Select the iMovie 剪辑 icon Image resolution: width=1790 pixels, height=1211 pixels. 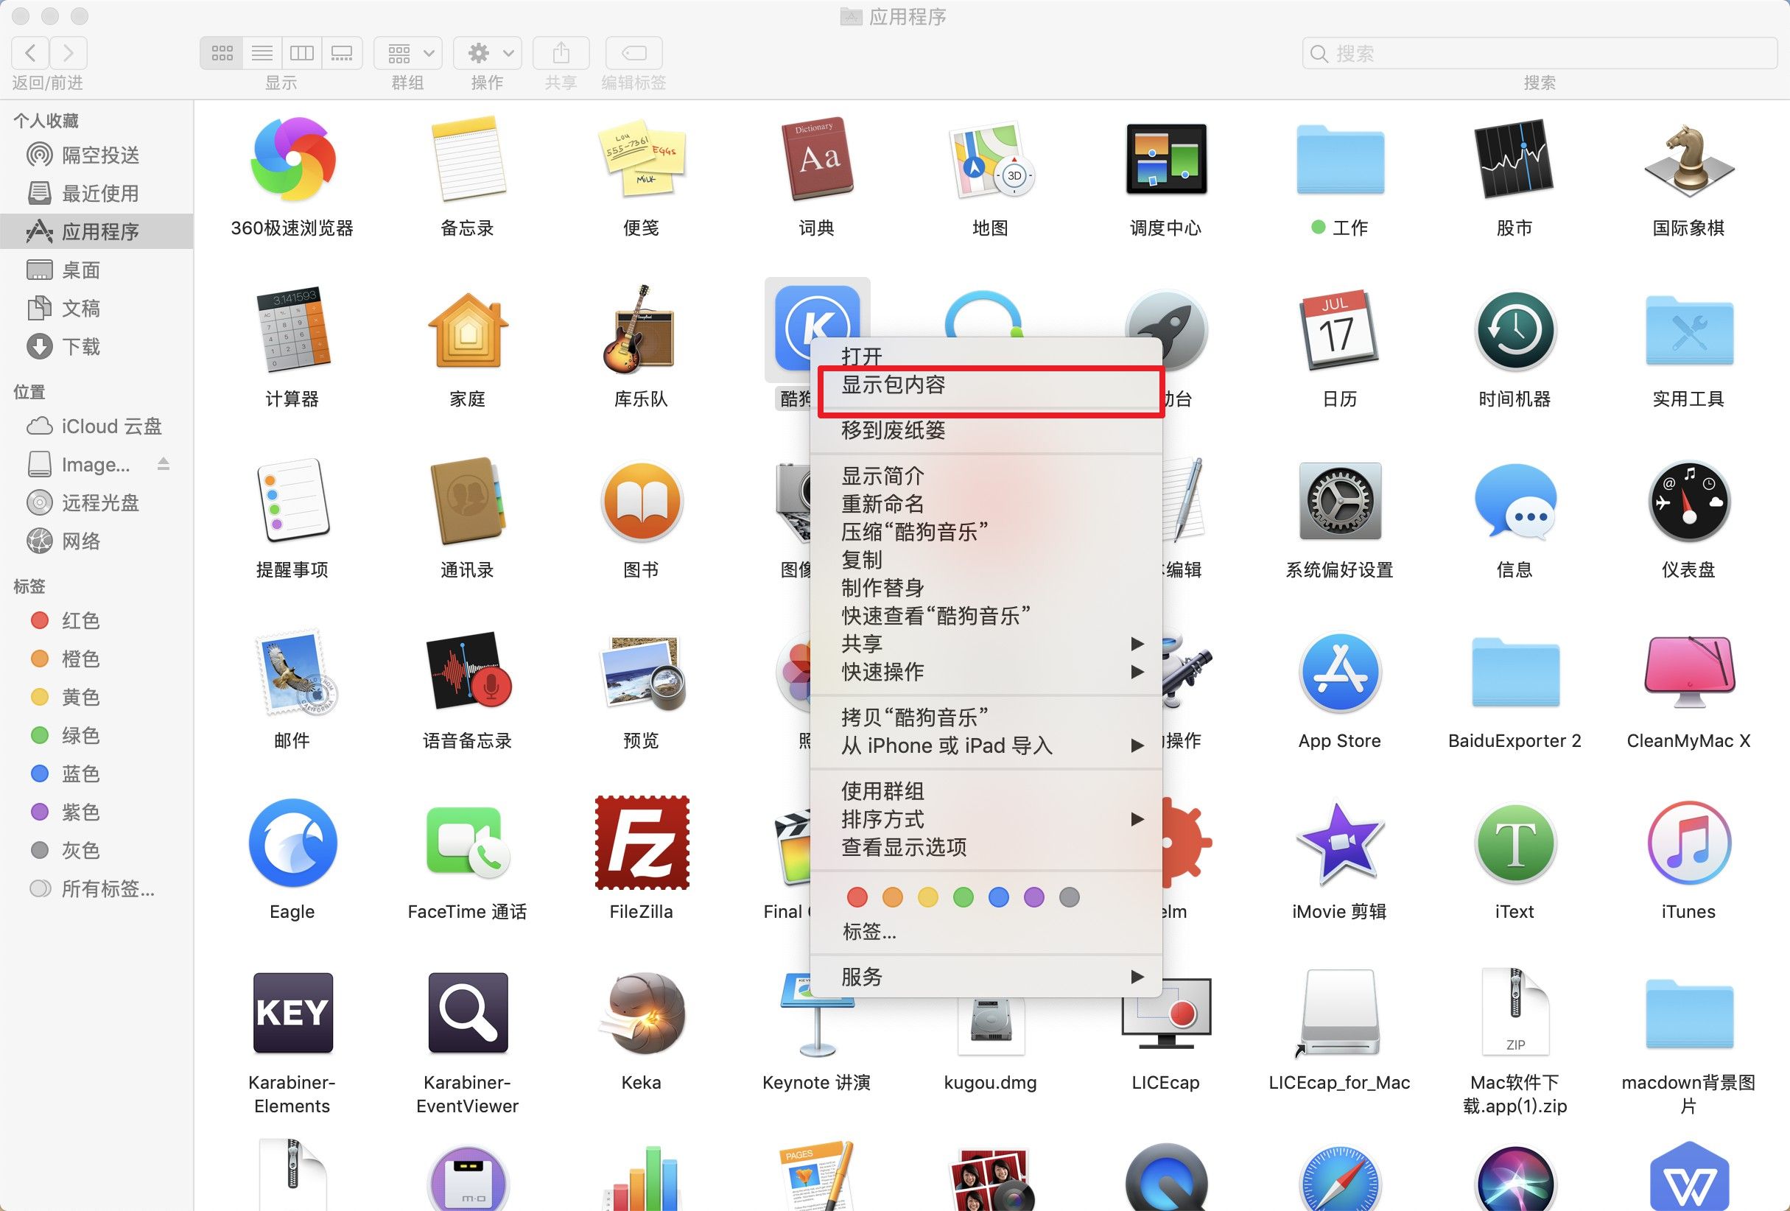click(x=1339, y=843)
